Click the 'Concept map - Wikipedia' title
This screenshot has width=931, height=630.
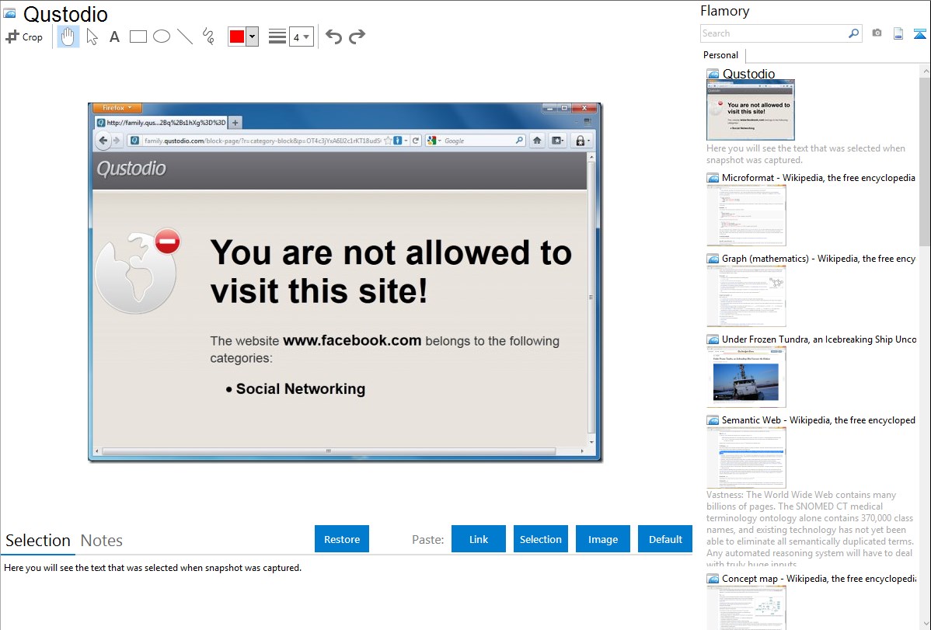[819, 578]
